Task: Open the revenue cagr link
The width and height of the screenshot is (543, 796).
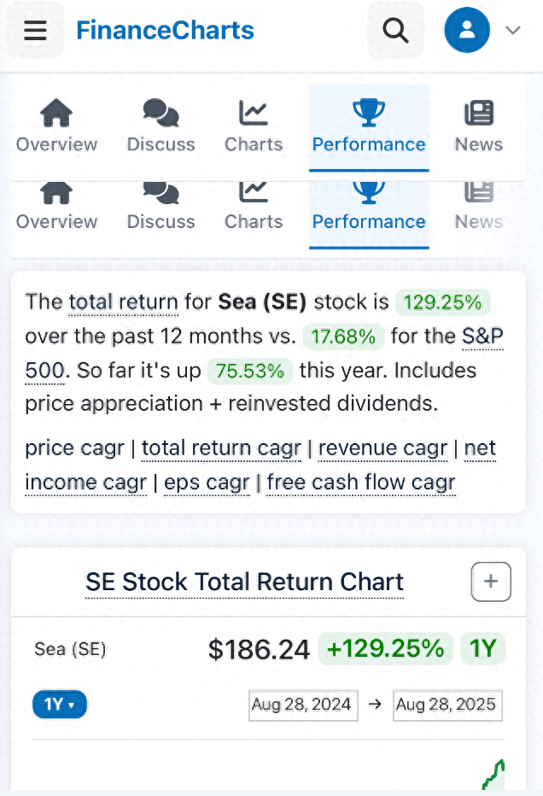Action: 382,448
